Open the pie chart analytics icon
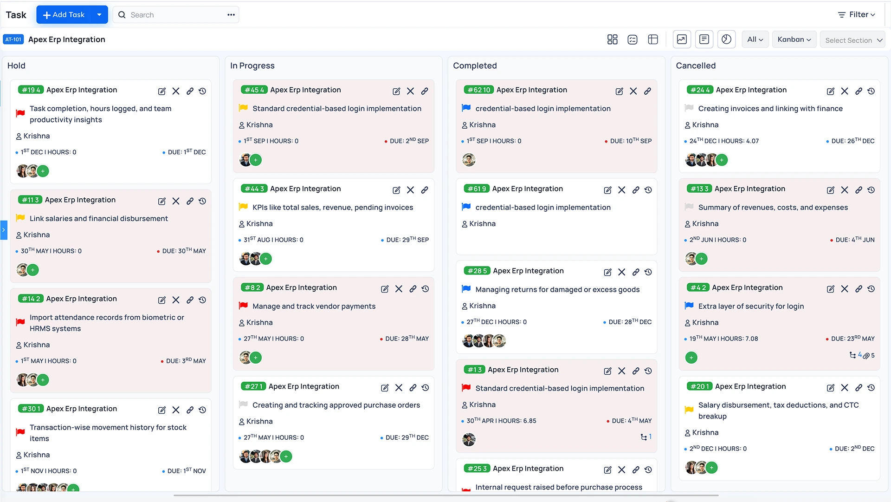 pos(726,39)
